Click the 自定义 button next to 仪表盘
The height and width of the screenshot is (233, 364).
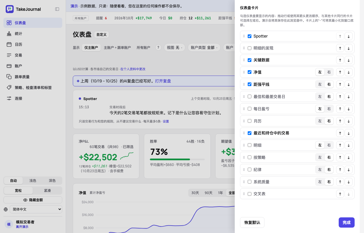tap(102, 35)
